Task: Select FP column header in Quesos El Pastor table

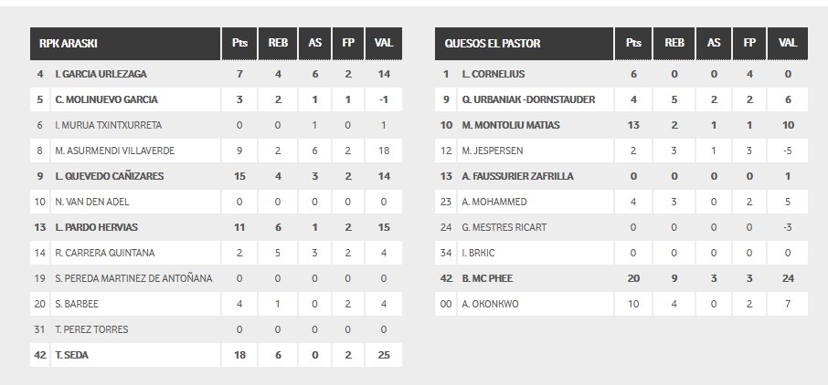Action: 749,43
